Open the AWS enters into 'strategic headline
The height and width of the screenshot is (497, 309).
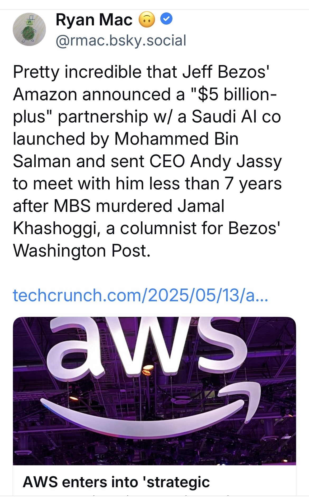[116, 482]
